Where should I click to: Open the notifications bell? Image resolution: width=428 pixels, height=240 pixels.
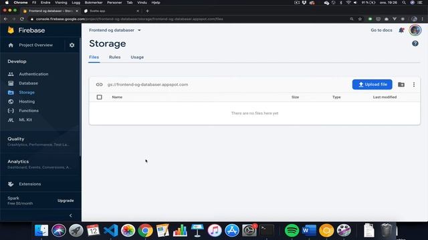coord(401,30)
